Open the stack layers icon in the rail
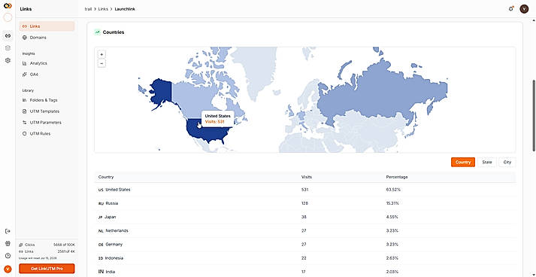 pos(8,48)
